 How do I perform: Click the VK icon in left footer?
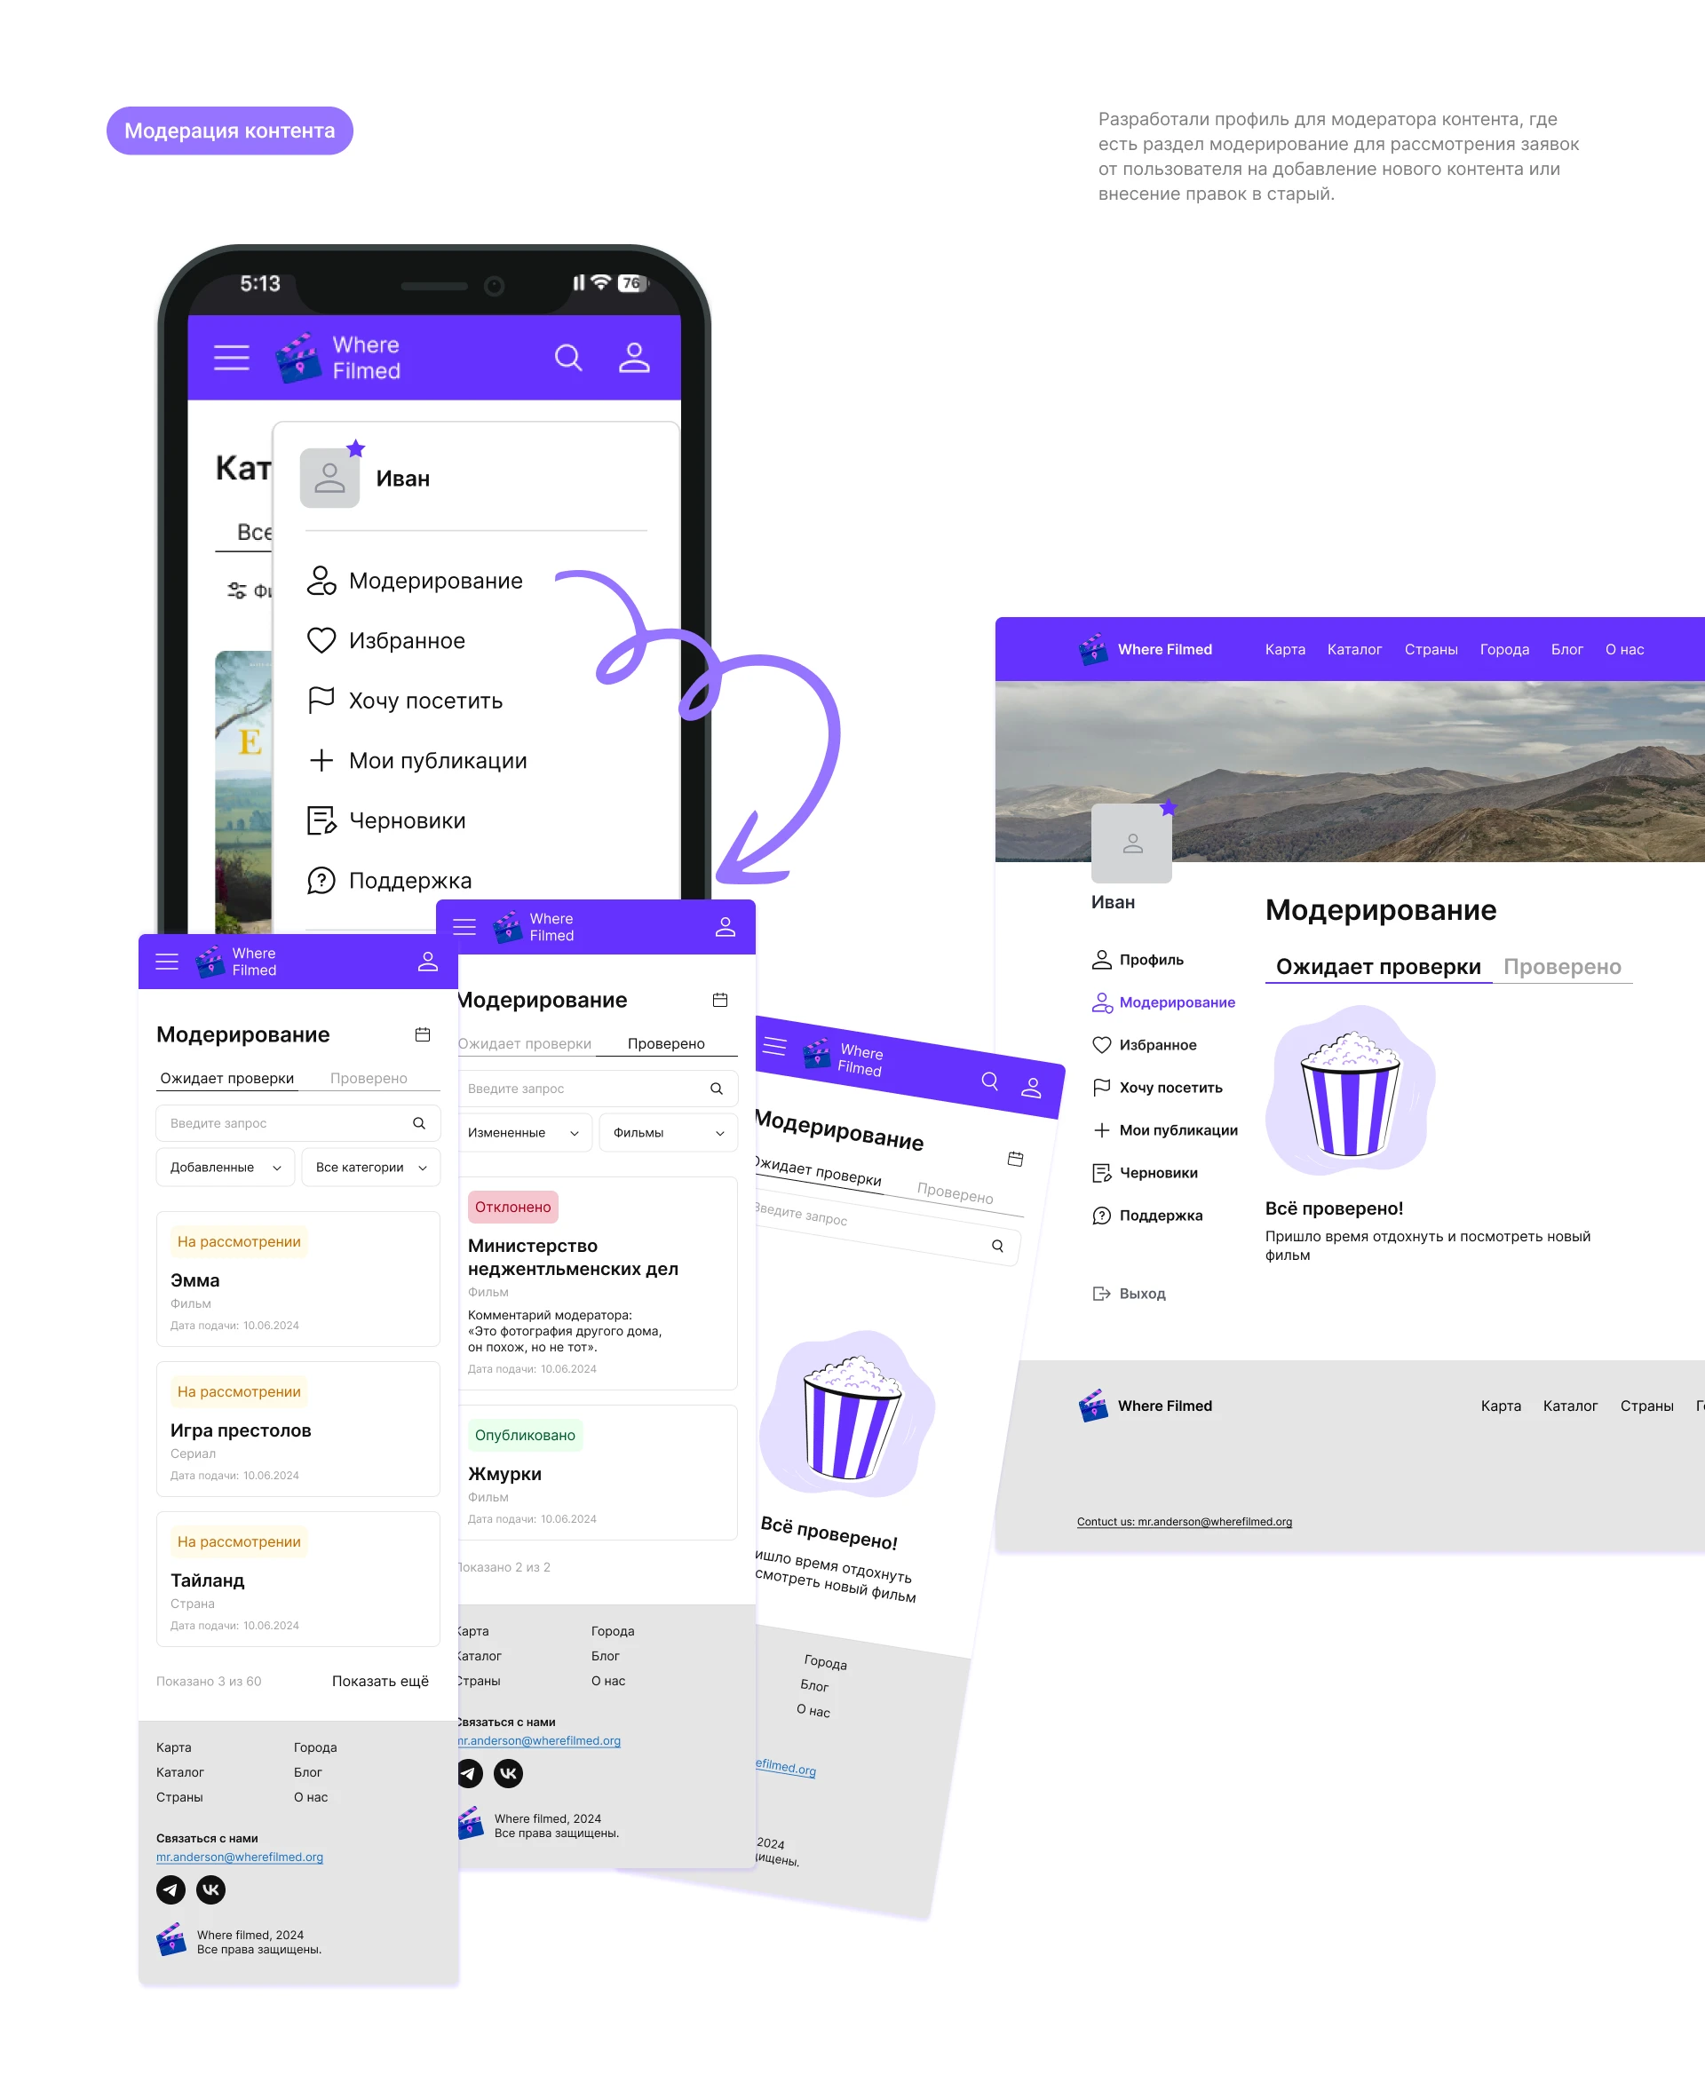point(211,1889)
